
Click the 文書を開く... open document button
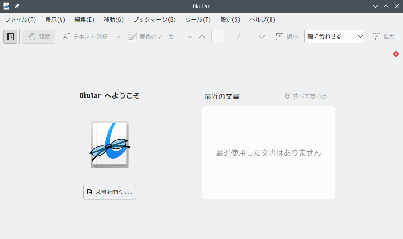tap(109, 192)
